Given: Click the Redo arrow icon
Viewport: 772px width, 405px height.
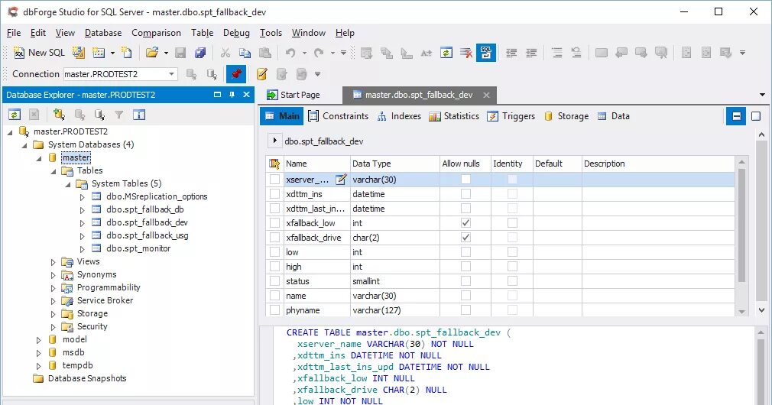Looking at the screenshot, I should [319, 53].
